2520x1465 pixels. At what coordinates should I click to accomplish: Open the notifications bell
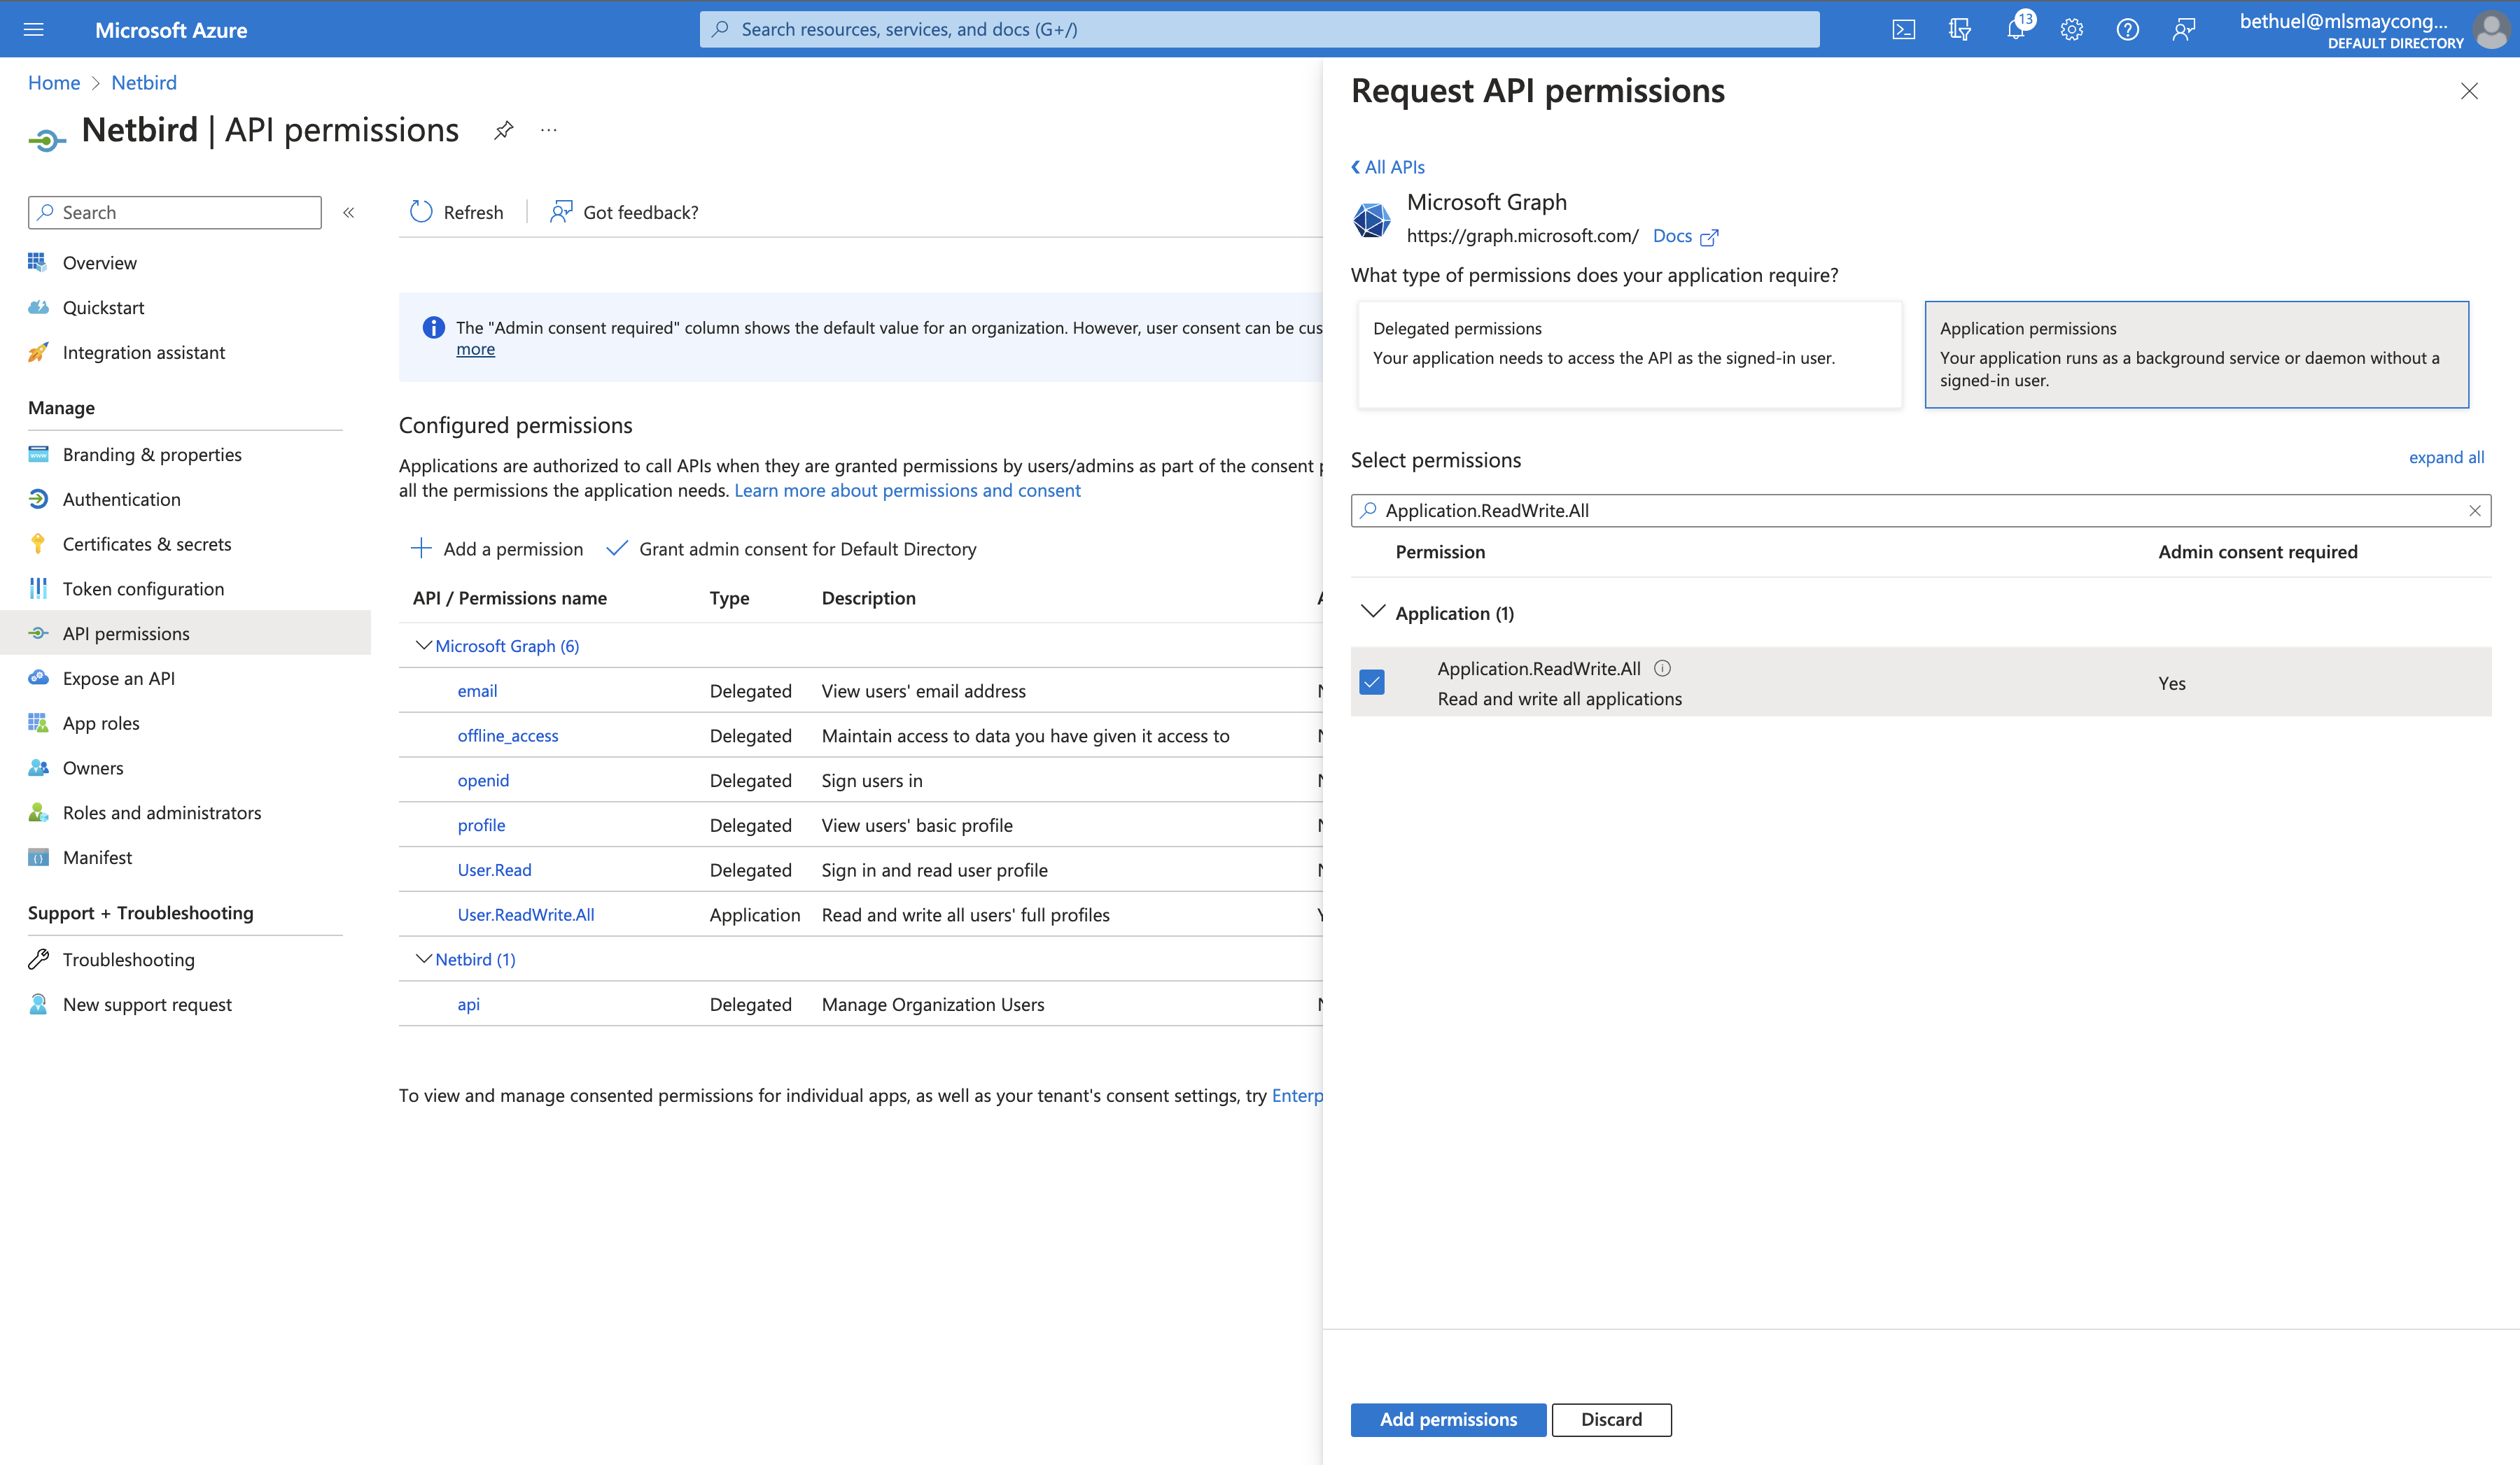[x=2015, y=30]
